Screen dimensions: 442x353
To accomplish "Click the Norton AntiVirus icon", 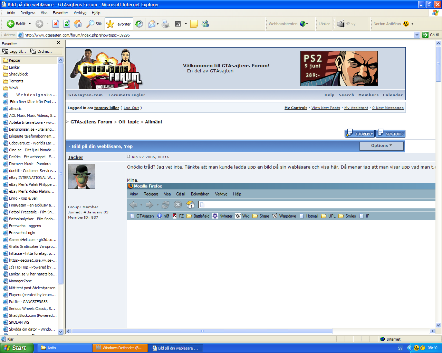I will coord(406,24).
